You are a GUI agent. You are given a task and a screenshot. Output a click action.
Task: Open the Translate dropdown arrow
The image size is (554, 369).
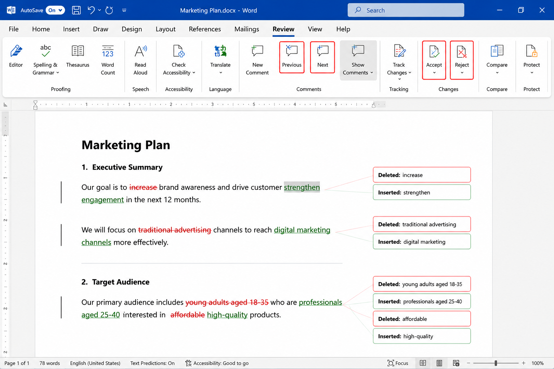221,73
